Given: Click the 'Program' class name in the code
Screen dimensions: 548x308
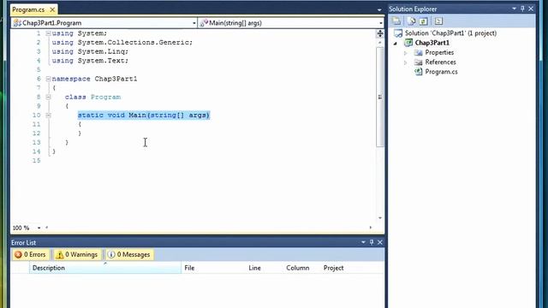Looking at the screenshot, I should [x=105, y=97].
